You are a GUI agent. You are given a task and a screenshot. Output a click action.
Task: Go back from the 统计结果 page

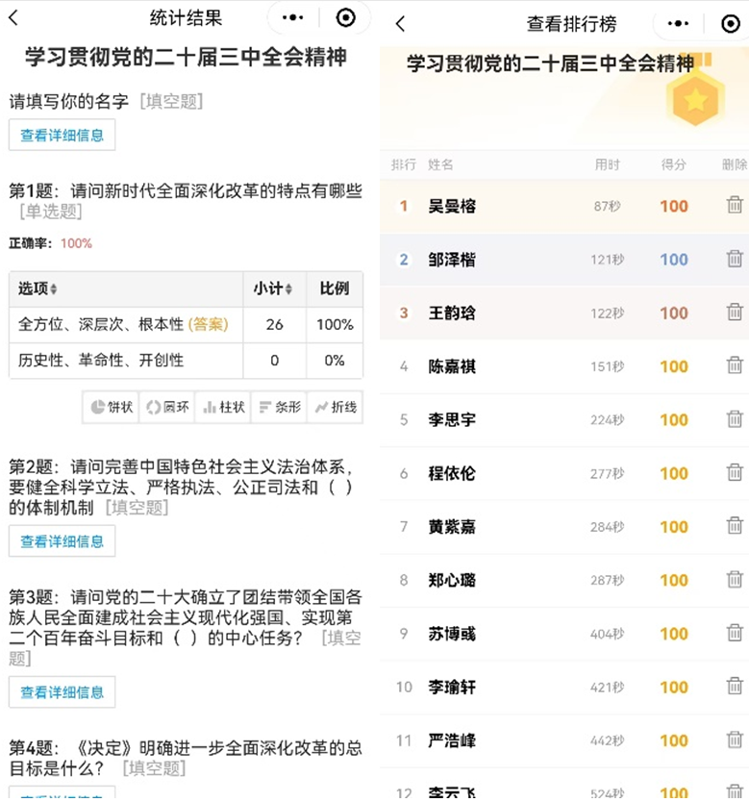coord(13,18)
